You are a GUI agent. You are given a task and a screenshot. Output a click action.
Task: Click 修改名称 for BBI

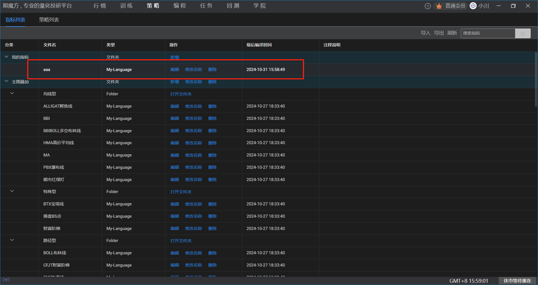(x=194, y=118)
